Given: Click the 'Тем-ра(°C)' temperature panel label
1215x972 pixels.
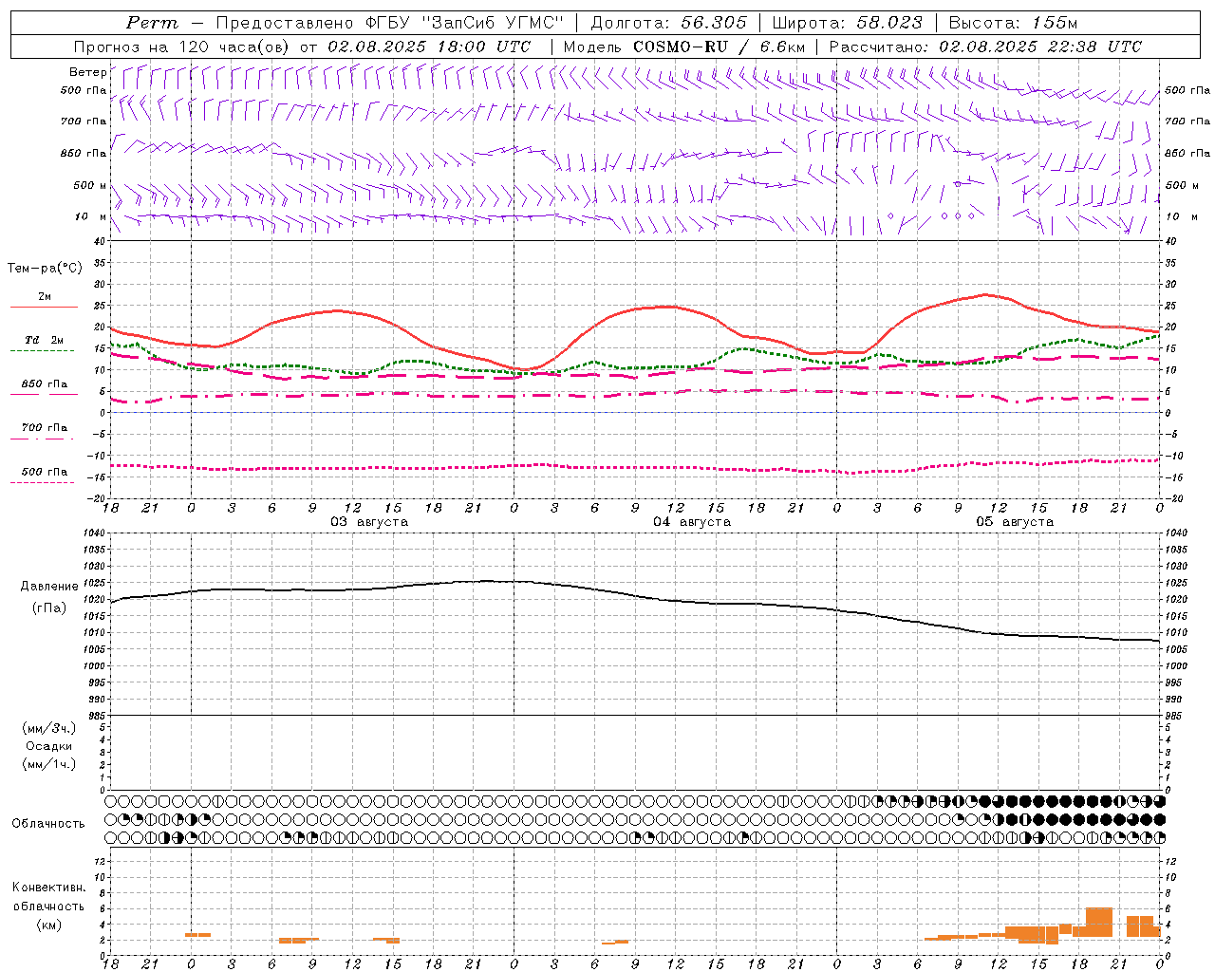Looking at the screenshot, I should point(45,269).
